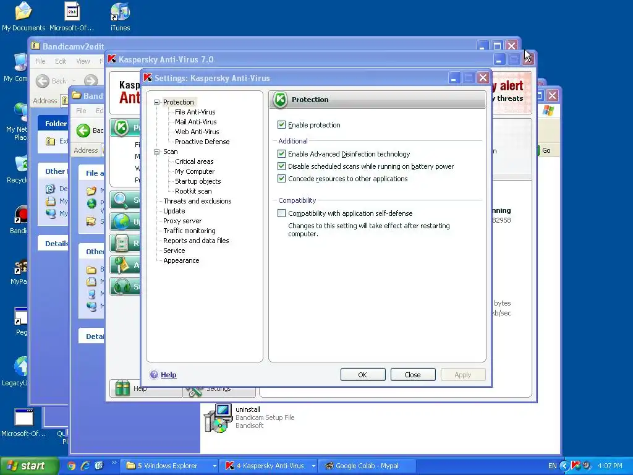Click the green shield icon in Protection header

tap(280, 100)
